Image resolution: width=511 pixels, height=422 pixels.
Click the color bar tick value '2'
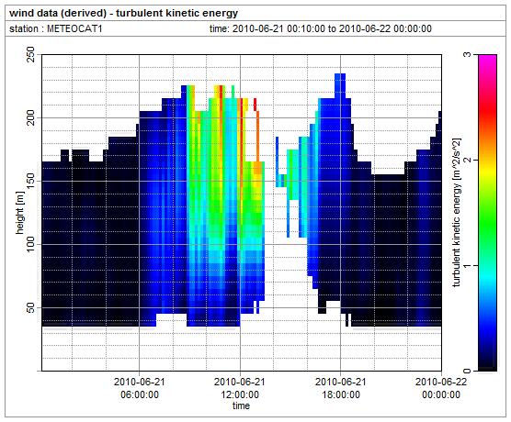pos(467,160)
